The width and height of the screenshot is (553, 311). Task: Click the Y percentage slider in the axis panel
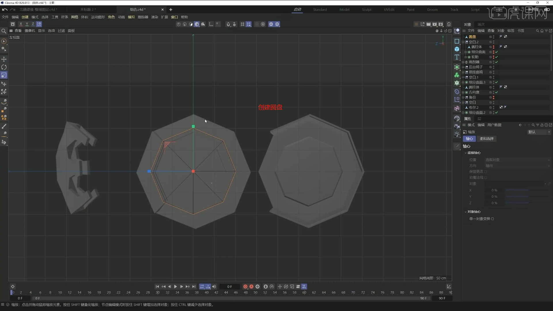click(x=517, y=196)
